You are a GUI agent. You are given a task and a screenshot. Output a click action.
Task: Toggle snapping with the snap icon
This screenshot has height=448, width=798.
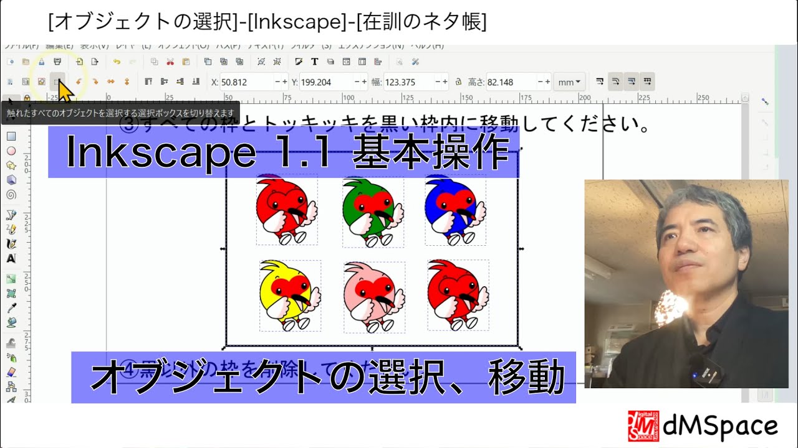click(765, 101)
